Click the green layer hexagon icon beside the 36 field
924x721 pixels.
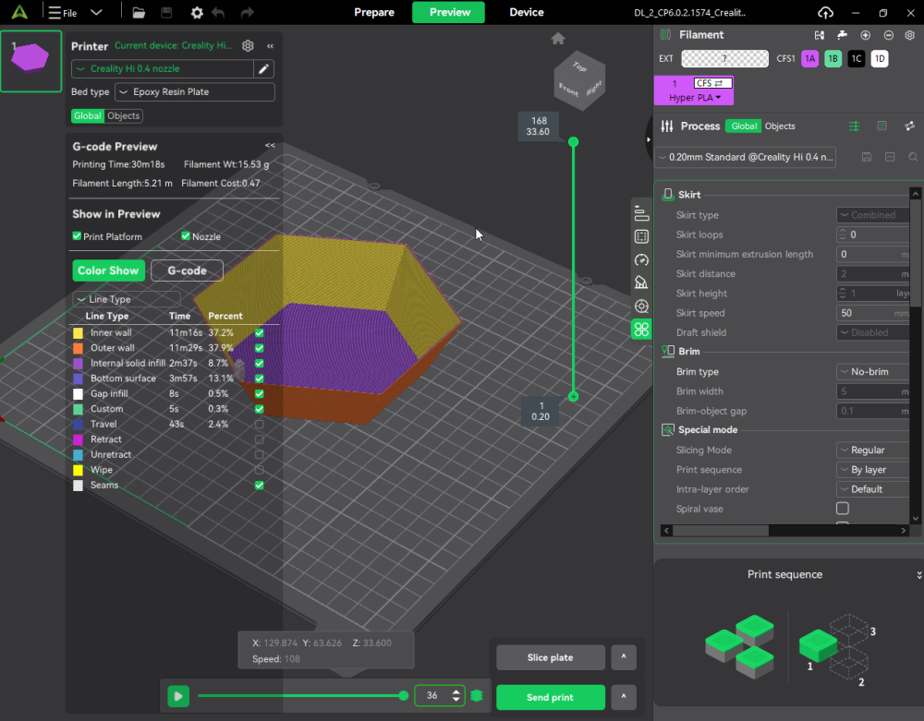click(x=477, y=696)
